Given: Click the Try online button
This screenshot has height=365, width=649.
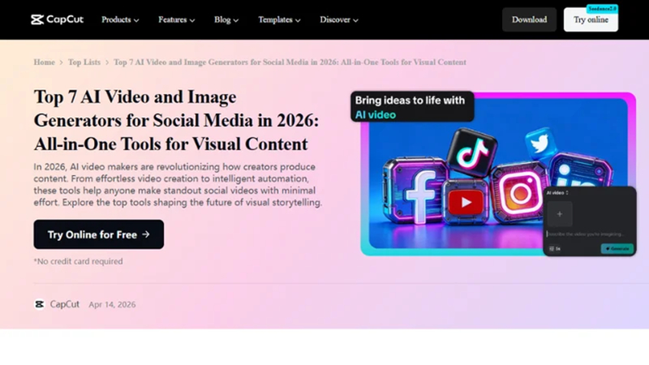Looking at the screenshot, I should pyautogui.click(x=591, y=19).
